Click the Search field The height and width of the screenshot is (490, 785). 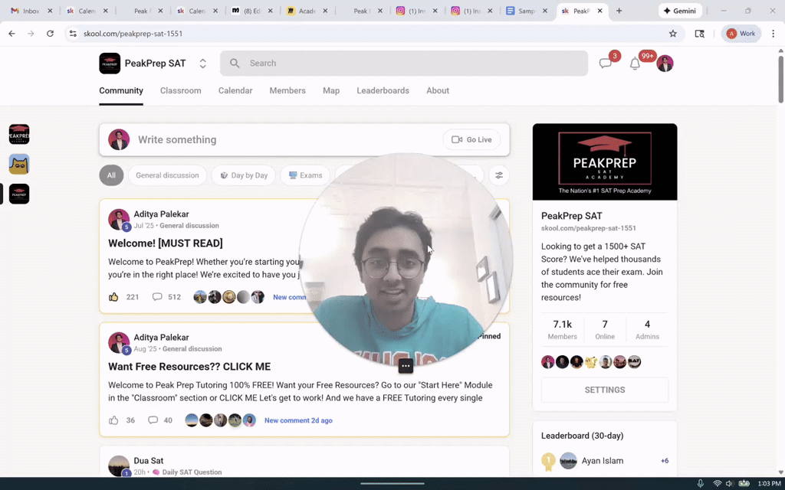click(404, 63)
